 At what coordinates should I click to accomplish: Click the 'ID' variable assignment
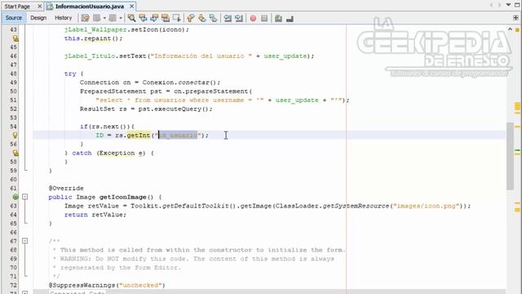click(100, 136)
